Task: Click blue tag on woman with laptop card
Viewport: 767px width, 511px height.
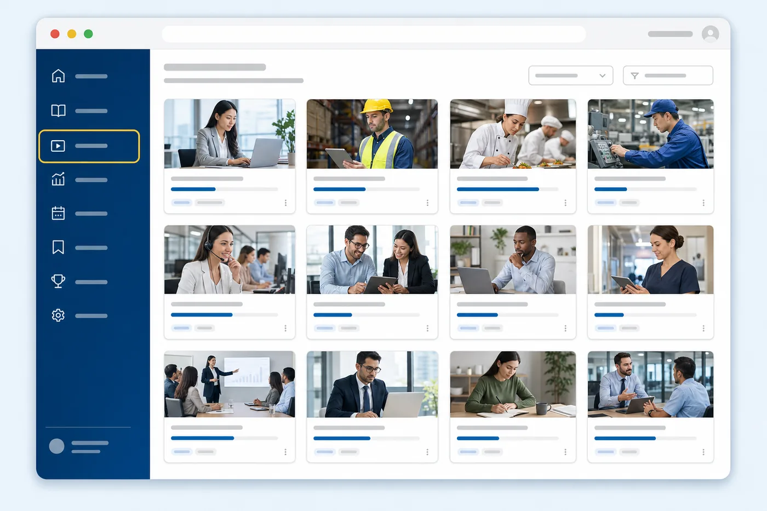Action: coord(181,203)
